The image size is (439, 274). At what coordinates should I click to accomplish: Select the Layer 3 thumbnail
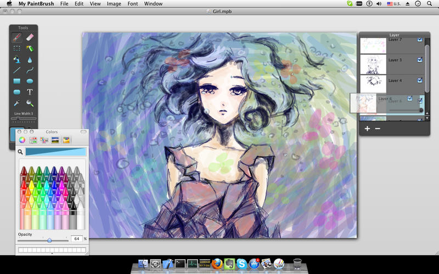coord(373,64)
